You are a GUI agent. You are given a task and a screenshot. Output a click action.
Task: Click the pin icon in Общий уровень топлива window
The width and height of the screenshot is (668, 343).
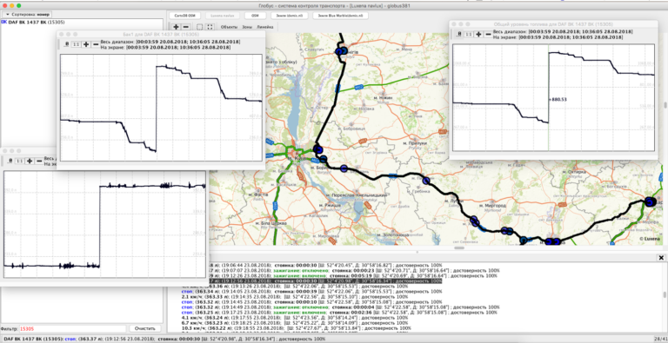[459, 34]
